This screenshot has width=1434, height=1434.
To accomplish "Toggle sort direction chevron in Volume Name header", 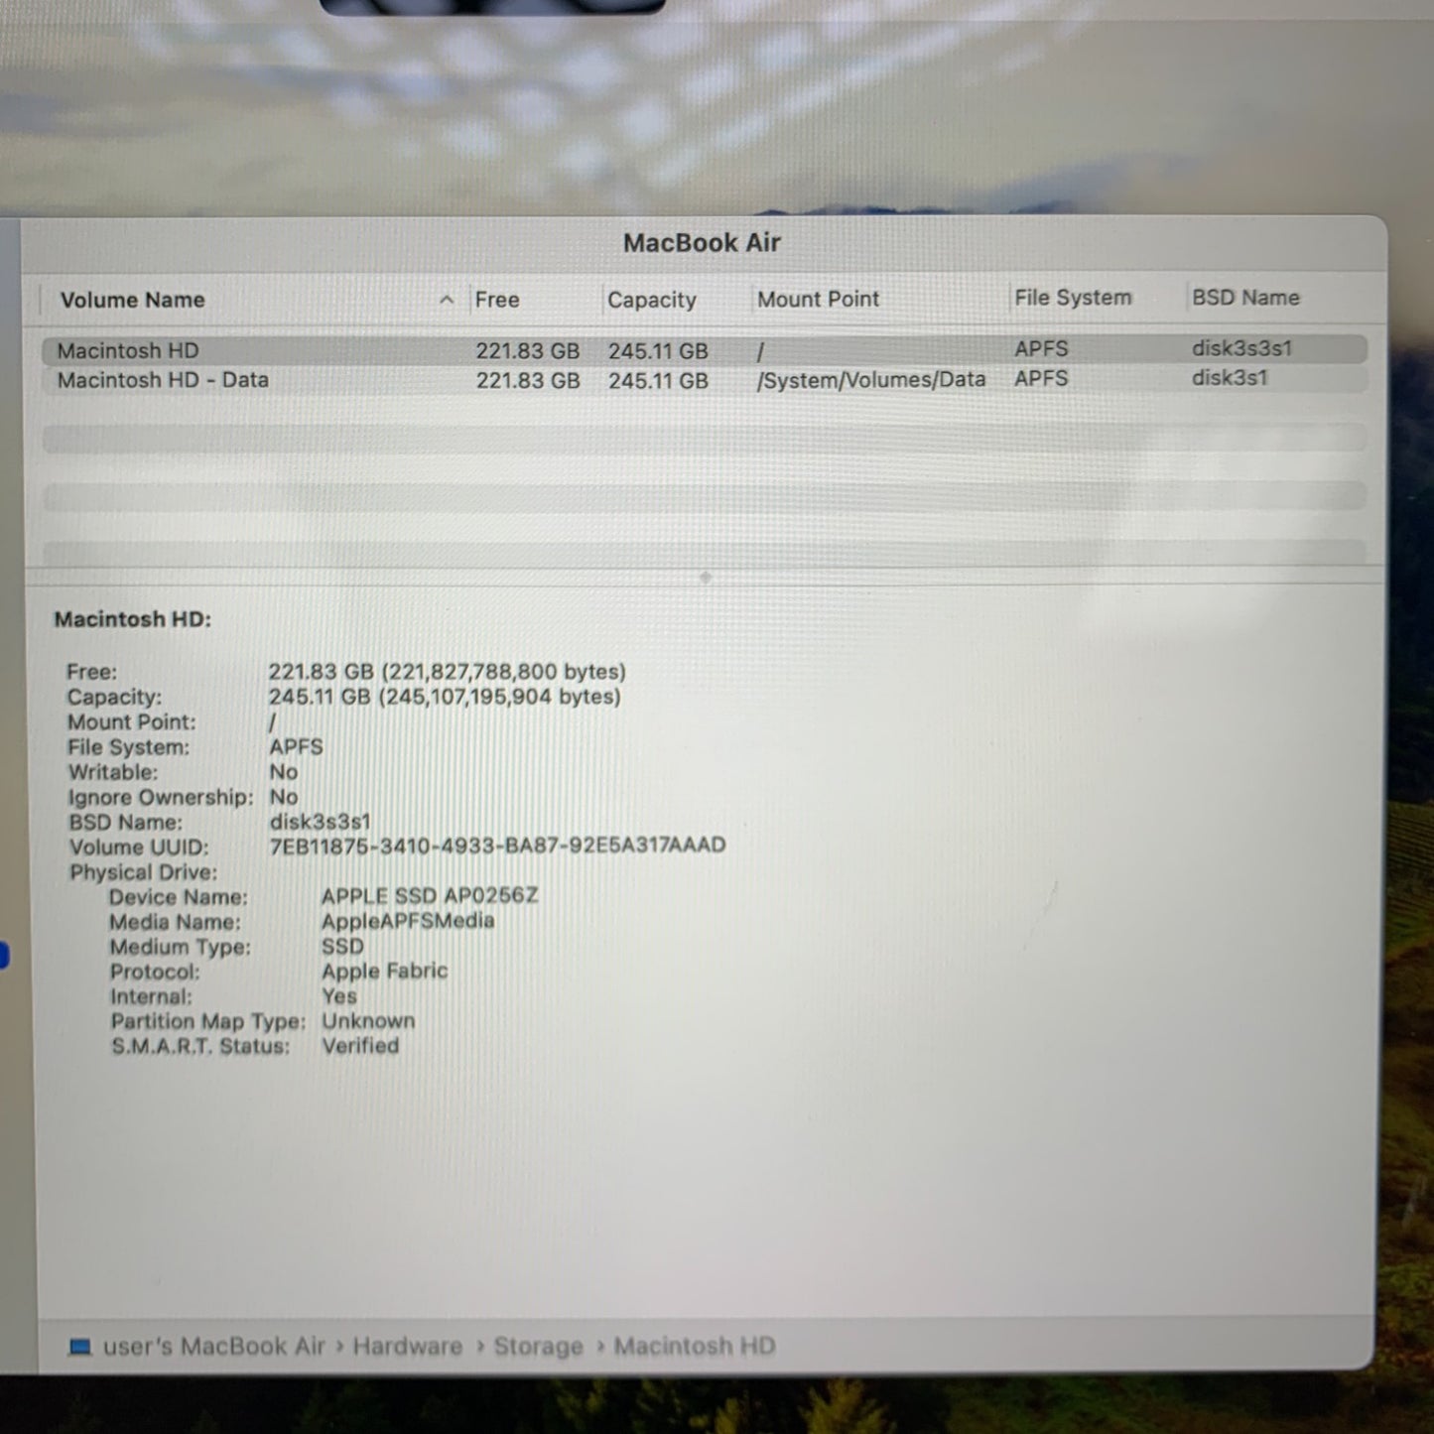I will point(447,300).
